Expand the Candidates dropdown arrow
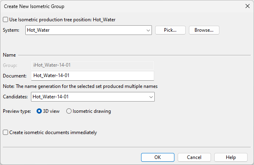 point(151,97)
